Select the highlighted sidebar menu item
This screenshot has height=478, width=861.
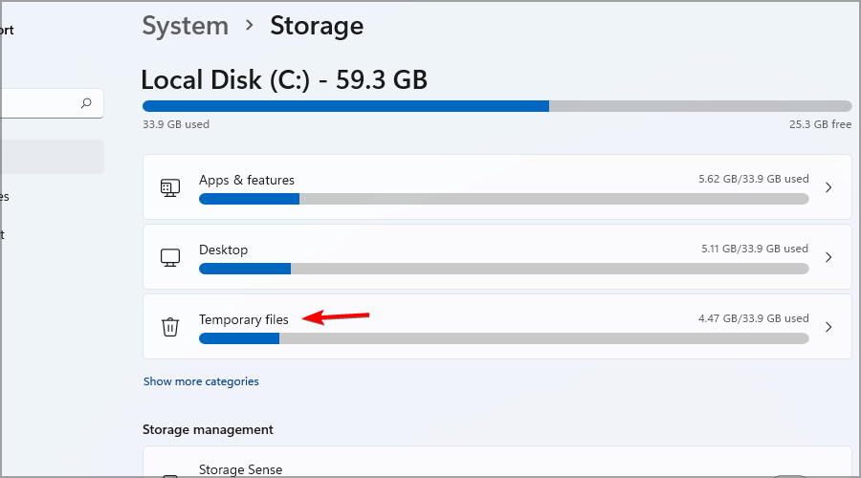tap(53, 157)
